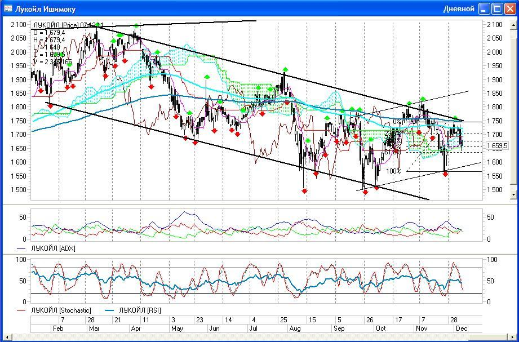
Task: Maximize the Лукойл Ишимоку chart window
Action: pyautogui.click(x=497, y=9)
